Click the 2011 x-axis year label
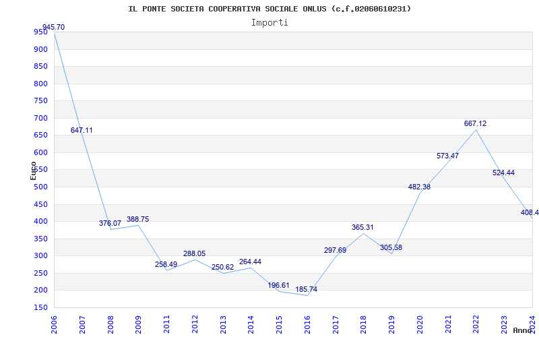Image resolution: width=539 pixels, height=337 pixels. 166,325
